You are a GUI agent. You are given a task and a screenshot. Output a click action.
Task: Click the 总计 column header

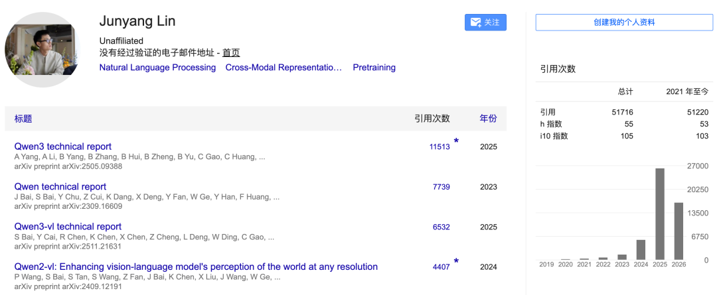625,91
